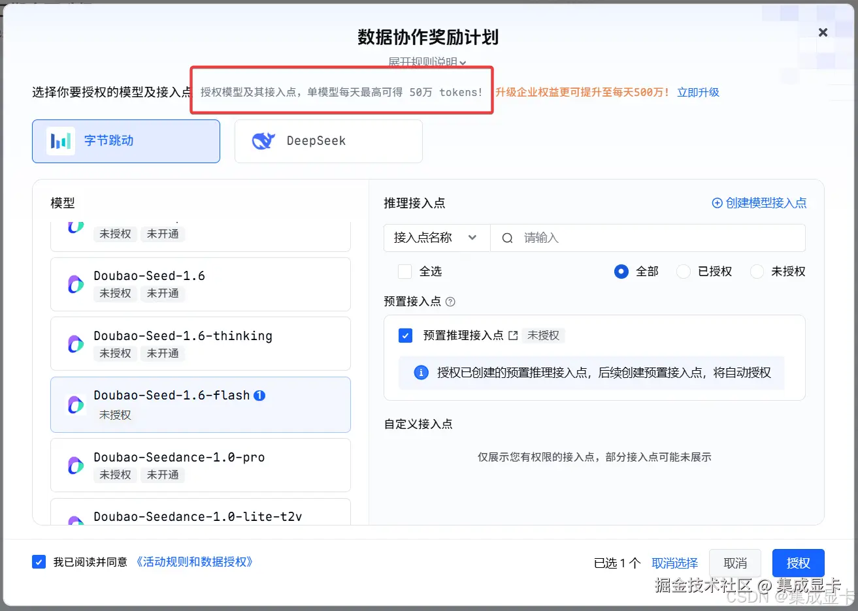The image size is (858, 611).
Task: Toggle the 我已阅读并同意 agreement checkbox
Action: tap(39, 561)
